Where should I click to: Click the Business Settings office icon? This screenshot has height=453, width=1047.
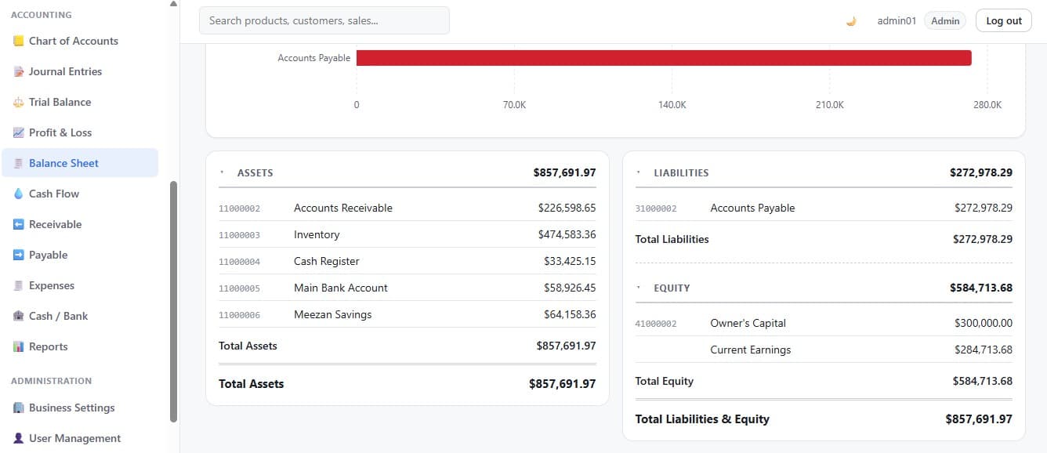(x=19, y=408)
